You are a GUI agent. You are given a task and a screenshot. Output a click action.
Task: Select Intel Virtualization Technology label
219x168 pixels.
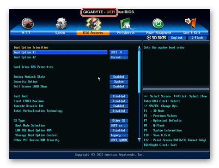coord(38,111)
